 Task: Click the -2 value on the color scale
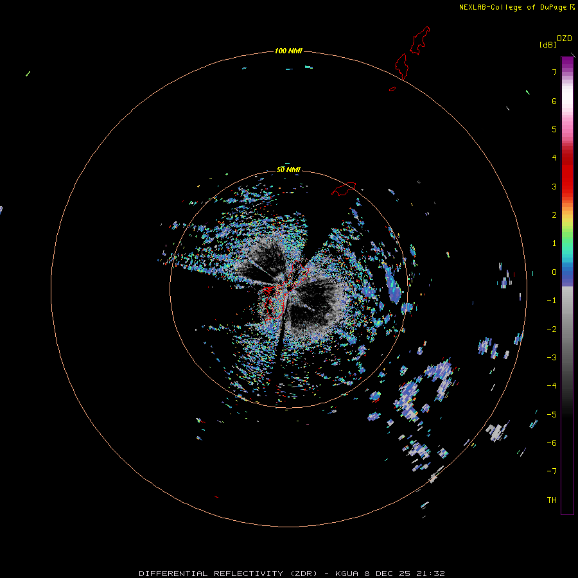pos(552,329)
